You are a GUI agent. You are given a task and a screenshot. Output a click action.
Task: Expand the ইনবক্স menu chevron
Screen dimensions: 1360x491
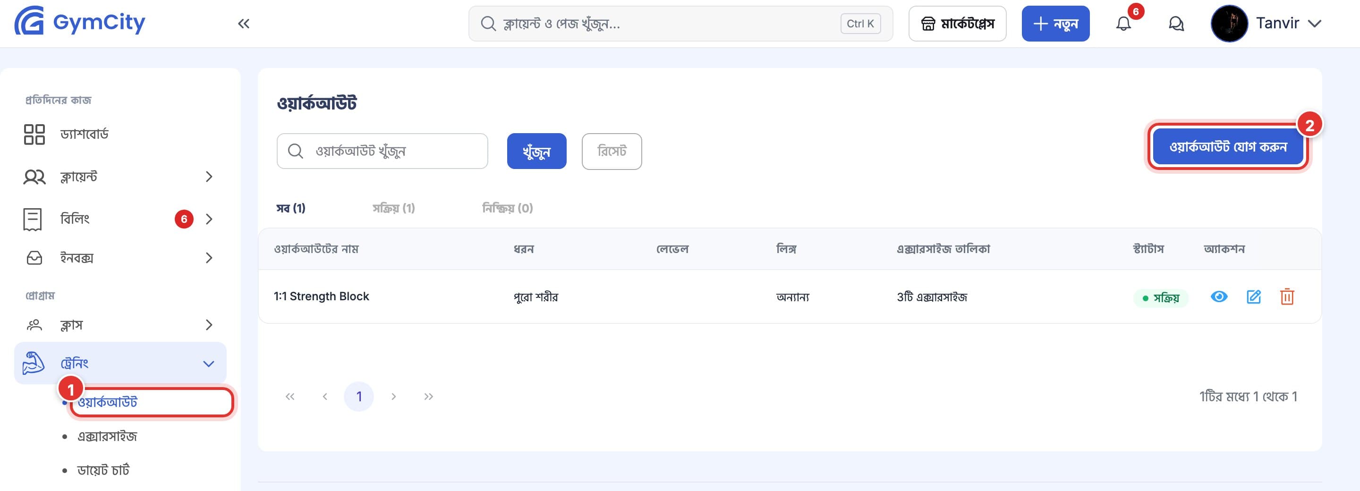[x=209, y=258]
